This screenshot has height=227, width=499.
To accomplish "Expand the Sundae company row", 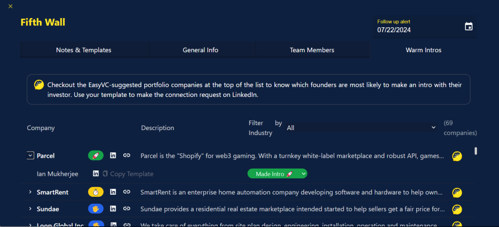I will tap(30, 208).
